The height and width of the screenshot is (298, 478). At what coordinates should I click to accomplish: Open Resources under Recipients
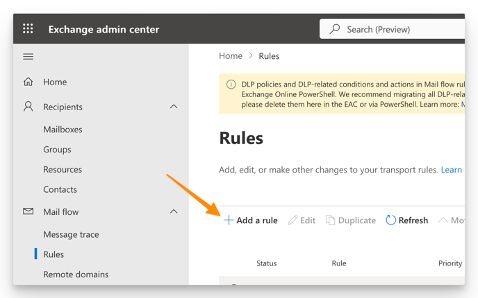coord(63,169)
